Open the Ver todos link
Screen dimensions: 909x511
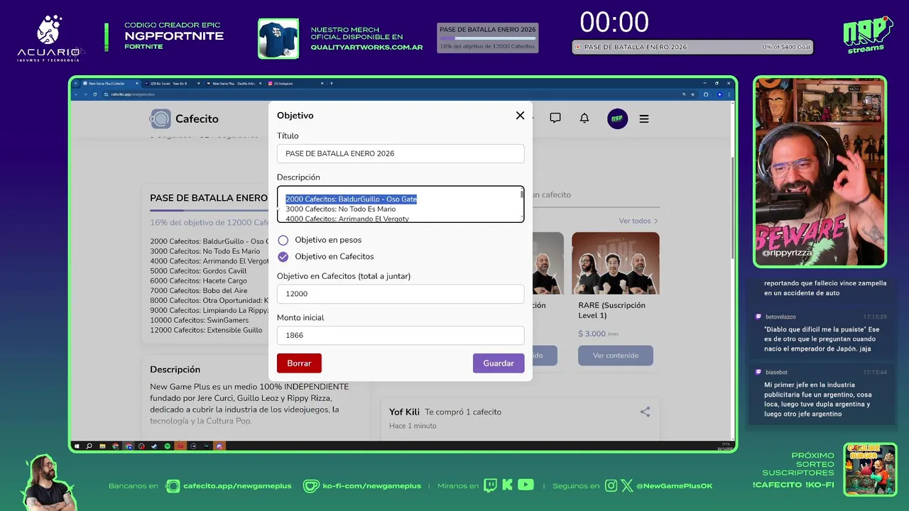click(638, 221)
